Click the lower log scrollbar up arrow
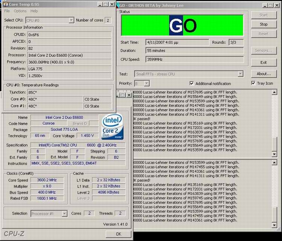This screenshot has height=241, width=282. [274, 163]
